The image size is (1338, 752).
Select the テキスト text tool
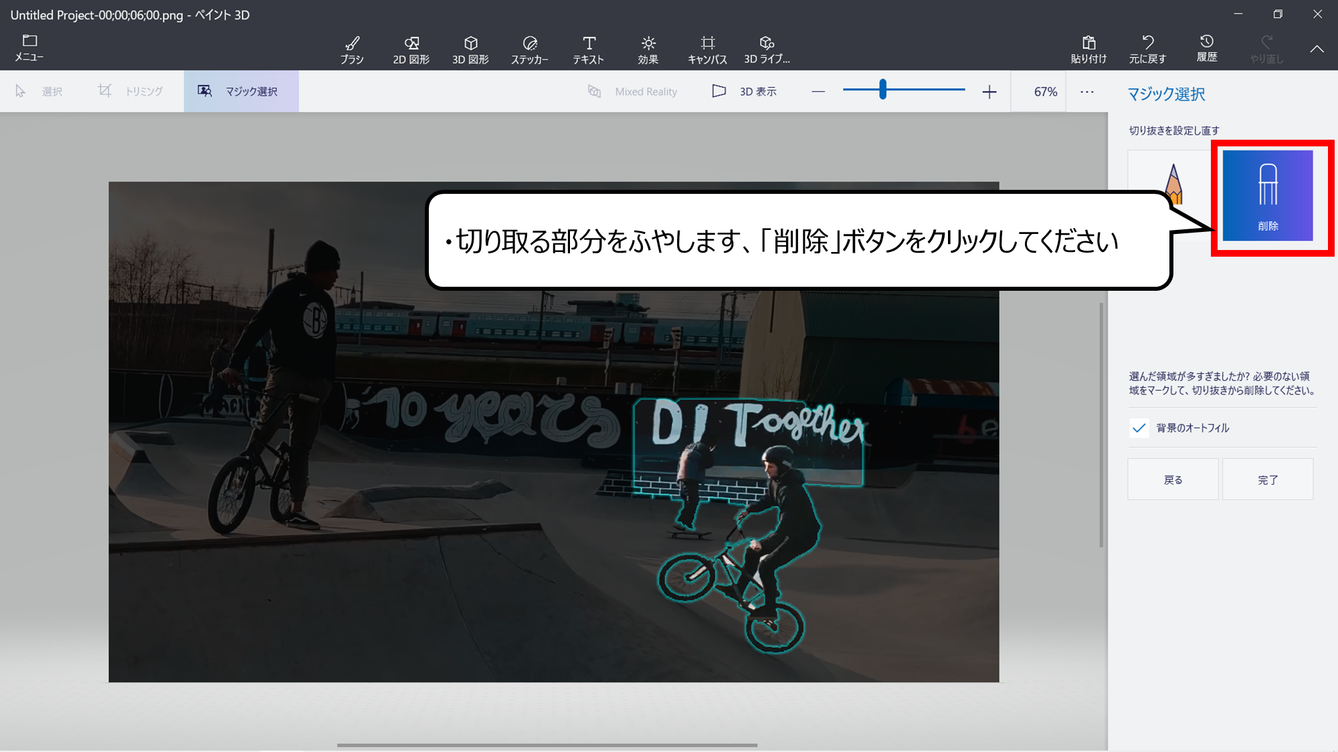pos(589,50)
